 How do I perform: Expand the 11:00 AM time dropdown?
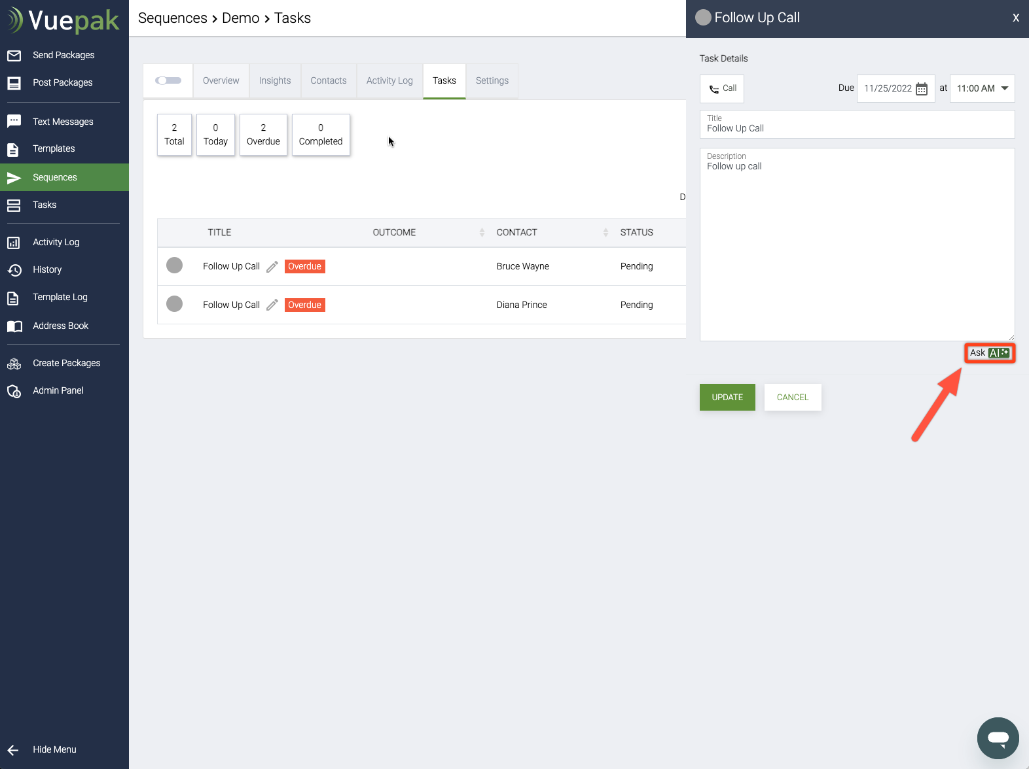1005,88
